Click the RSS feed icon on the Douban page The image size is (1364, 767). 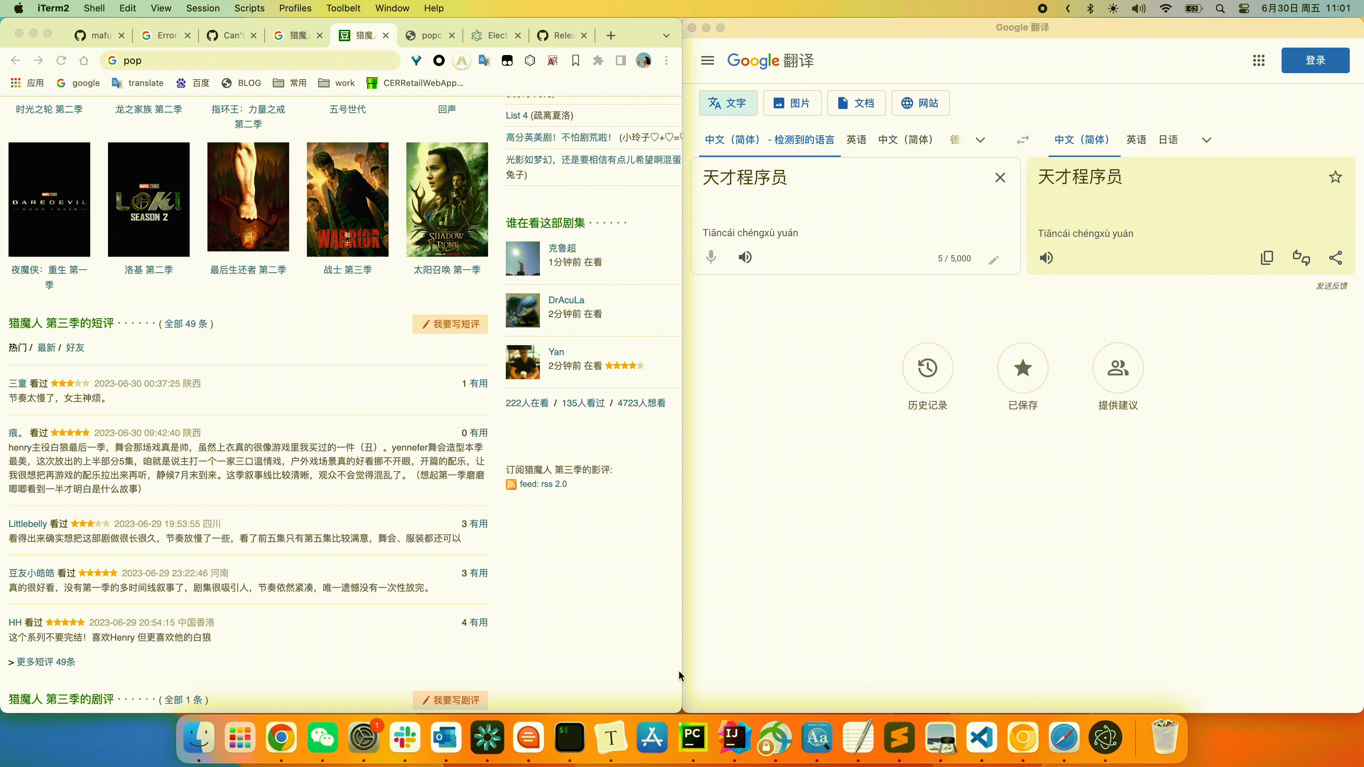[x=511, y=484]
